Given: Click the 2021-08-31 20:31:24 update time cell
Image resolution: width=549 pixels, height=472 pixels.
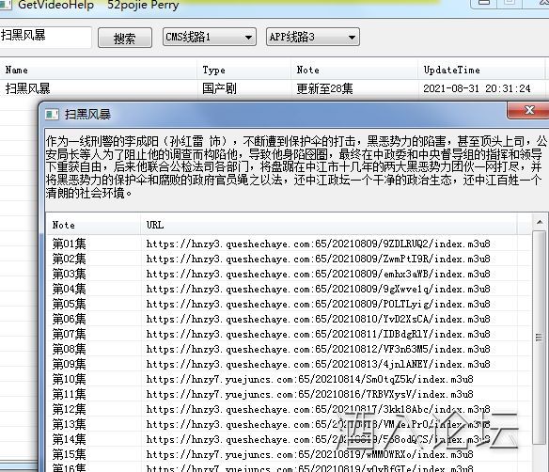Looking at the screenshot, I should 477,88.
